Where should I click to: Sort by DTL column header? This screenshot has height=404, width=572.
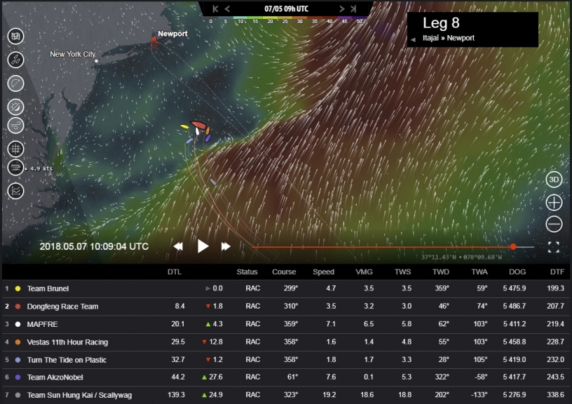click(175, 272)
